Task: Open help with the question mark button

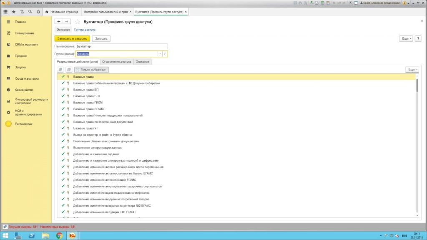Action: coord(418,38)
